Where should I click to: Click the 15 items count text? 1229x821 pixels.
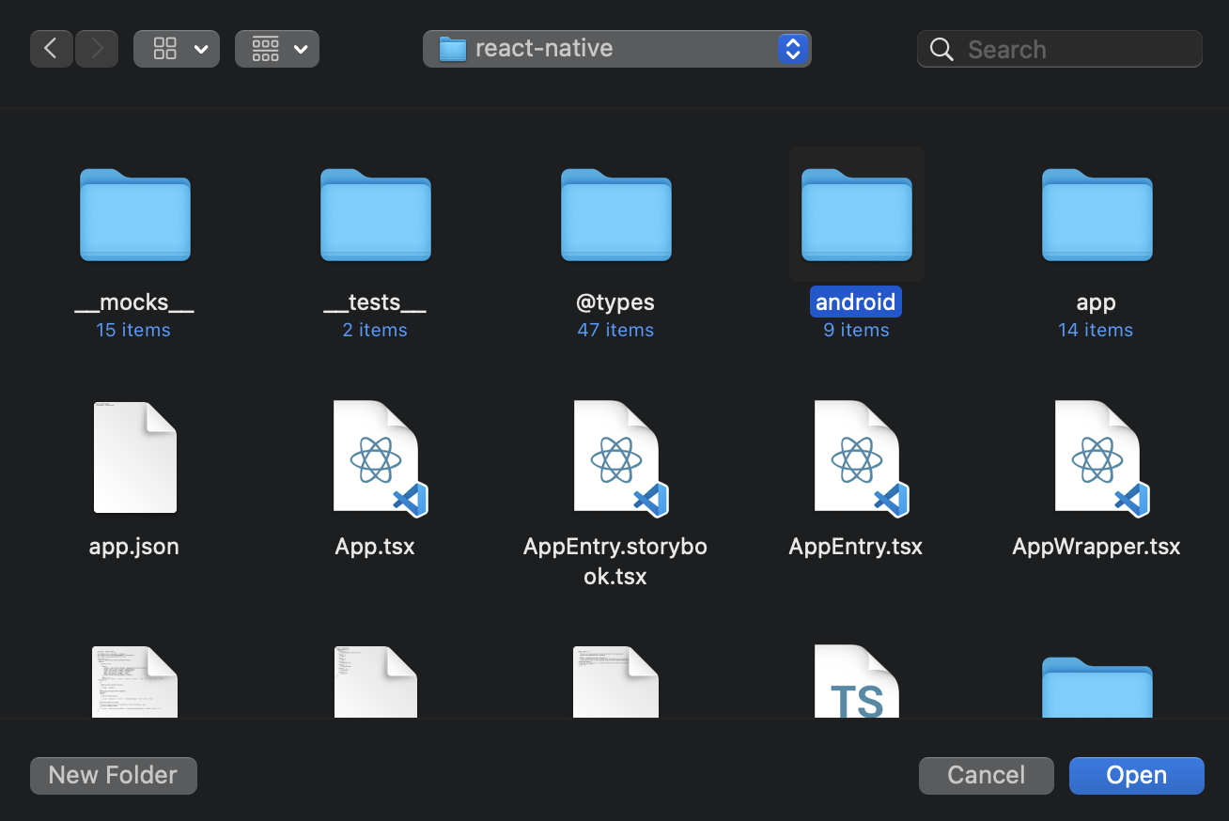coord(133,330)
